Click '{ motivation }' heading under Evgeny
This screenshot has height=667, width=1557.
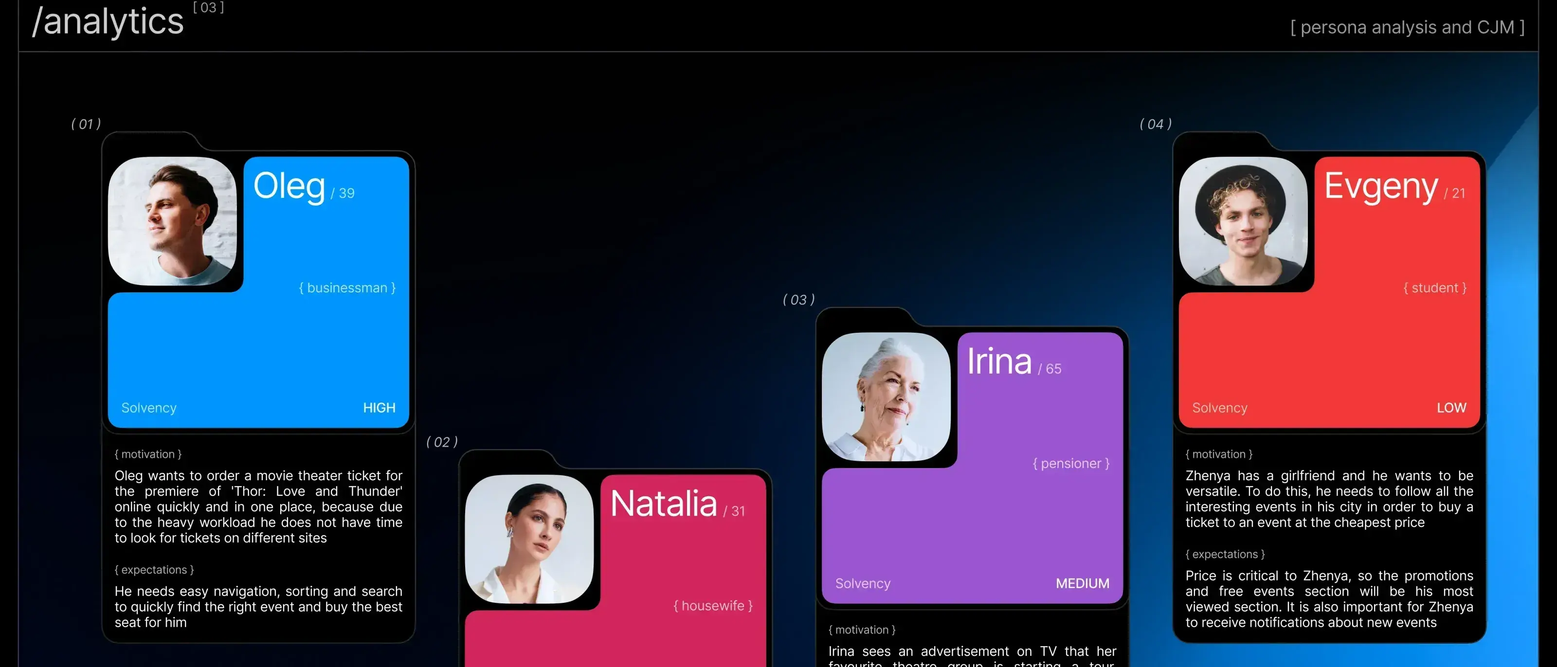click(x=1219, y=454)
